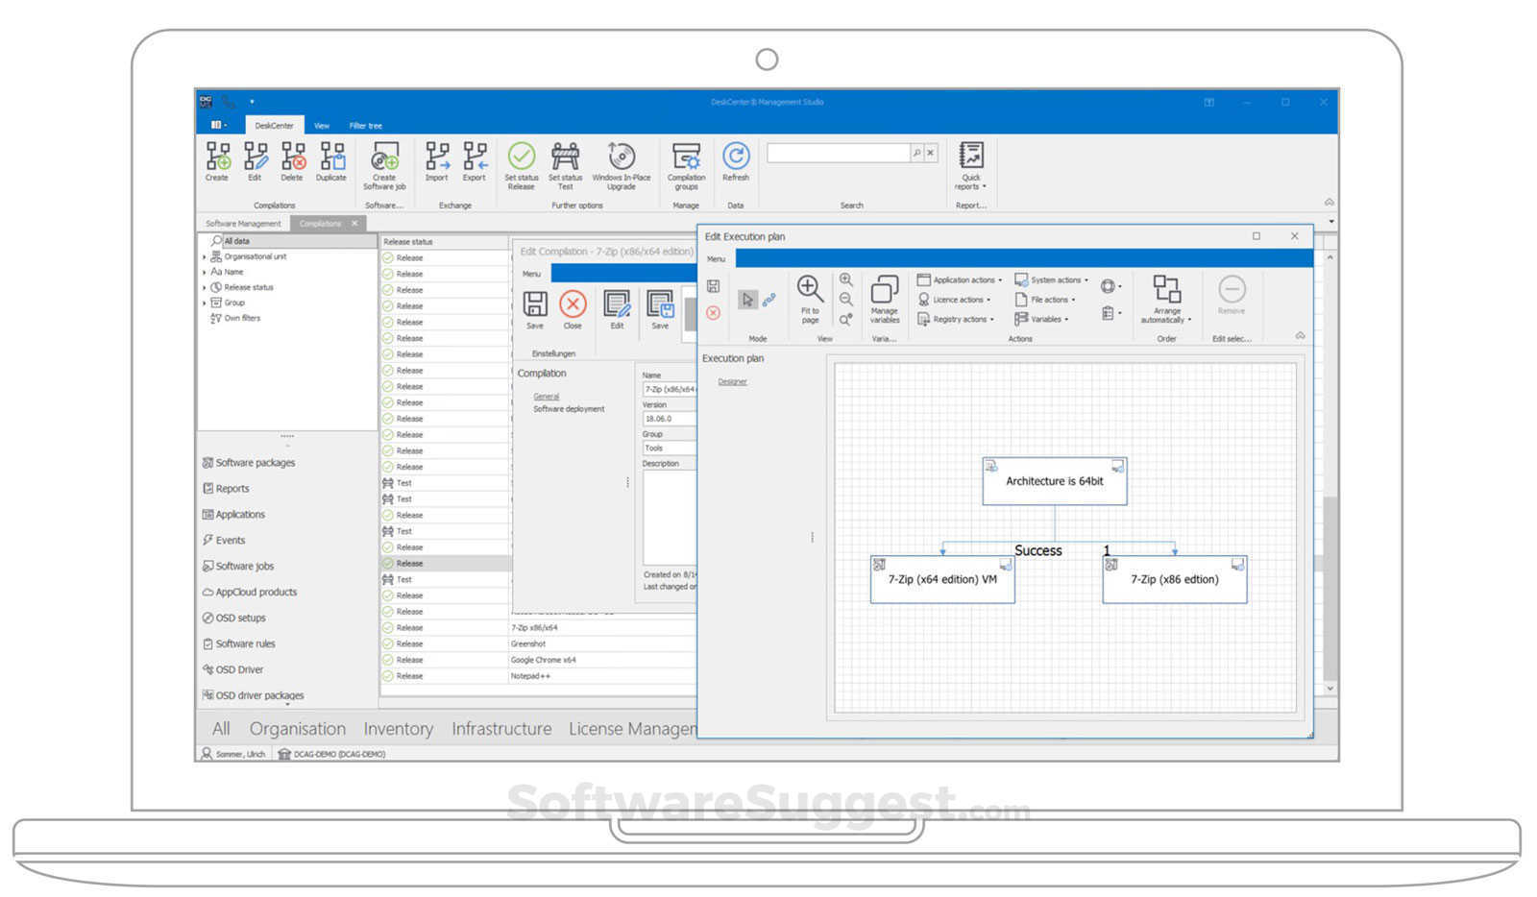The image size is (1537, 897).
Task: Switch to the View ribbon tab
Action: [x=322, y=125]
